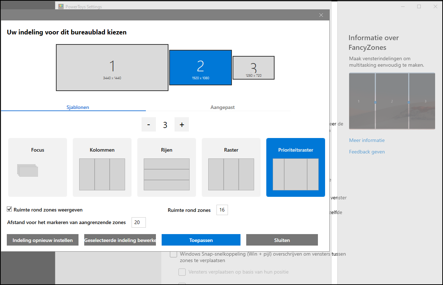Select monitor 1 (3440 x 1440)

[112, 67]
